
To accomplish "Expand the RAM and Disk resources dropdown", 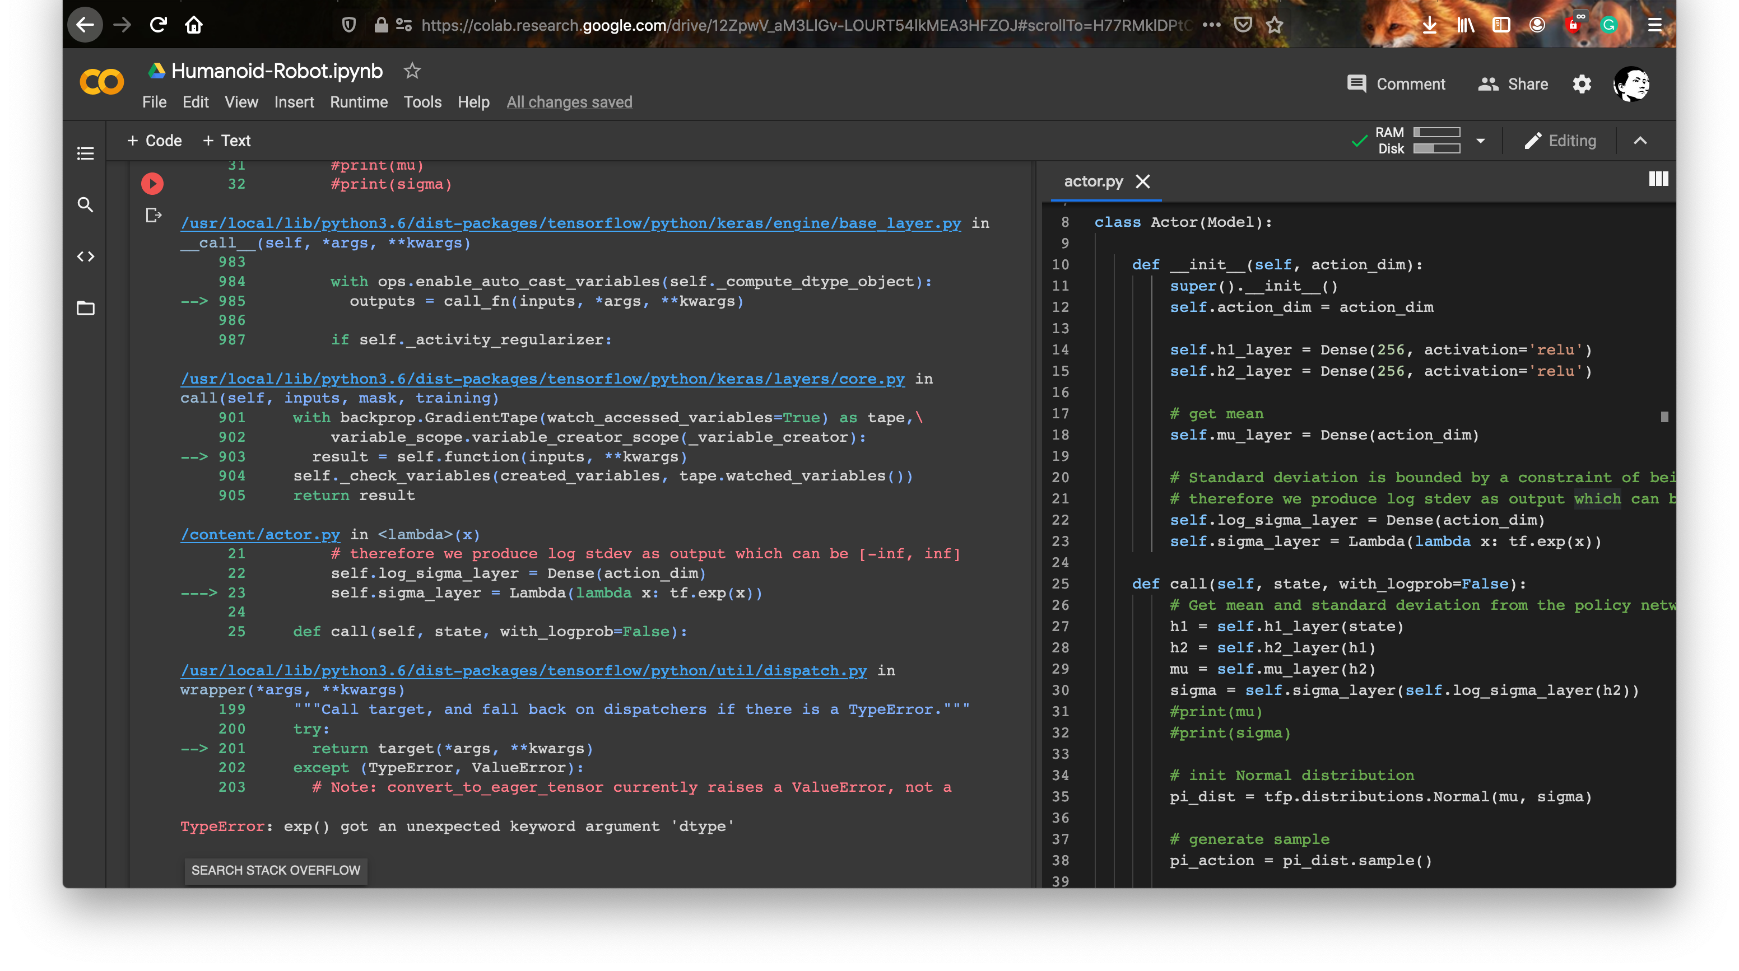I will tap(1480, 141).
